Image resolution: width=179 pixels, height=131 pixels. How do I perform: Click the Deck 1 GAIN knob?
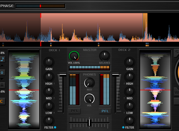[49, 62]
